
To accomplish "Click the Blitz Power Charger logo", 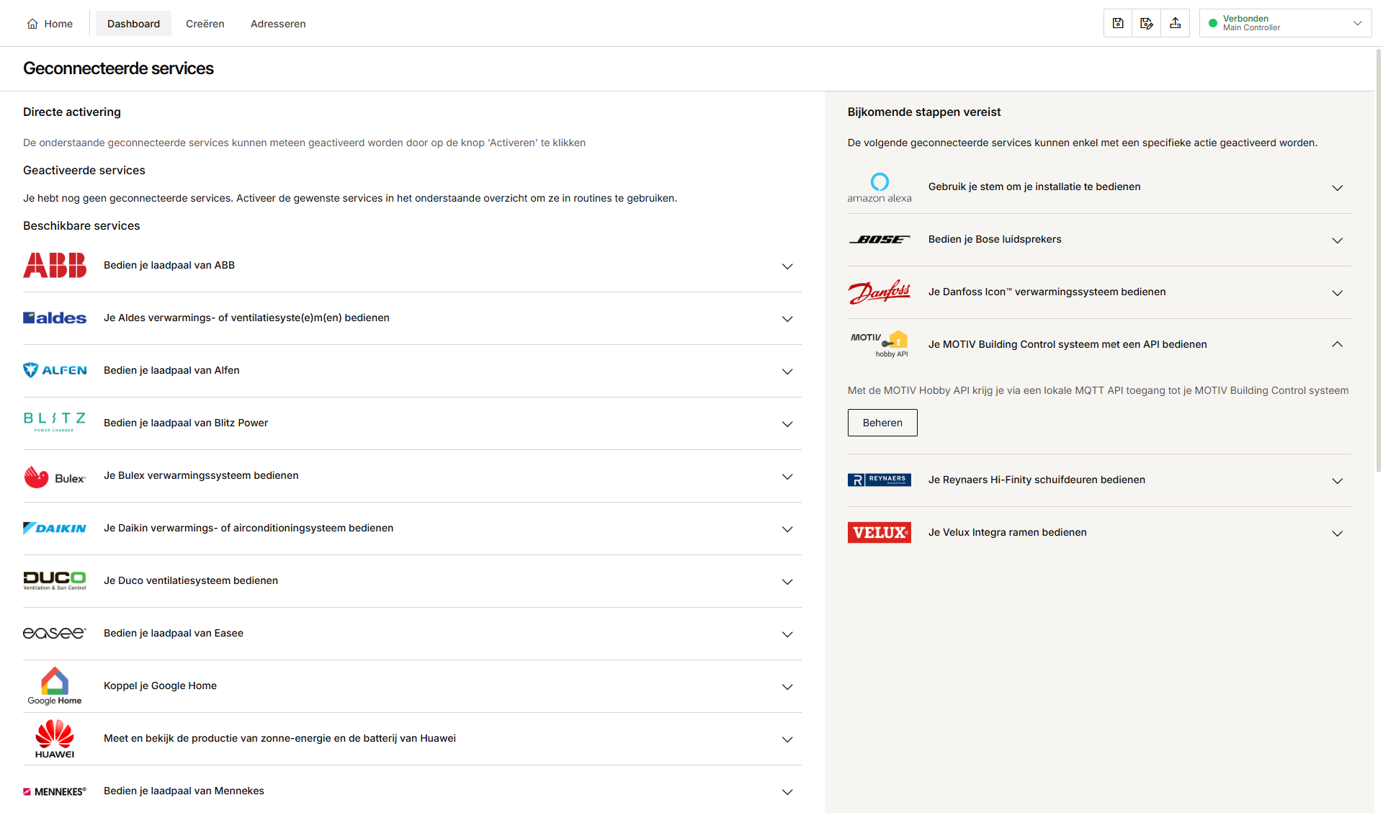I will [55, 422].
